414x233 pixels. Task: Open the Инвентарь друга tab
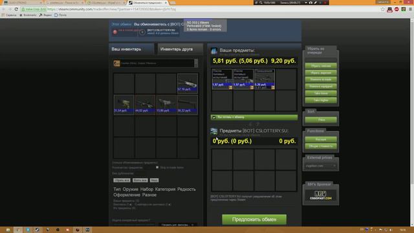point(180,49)
